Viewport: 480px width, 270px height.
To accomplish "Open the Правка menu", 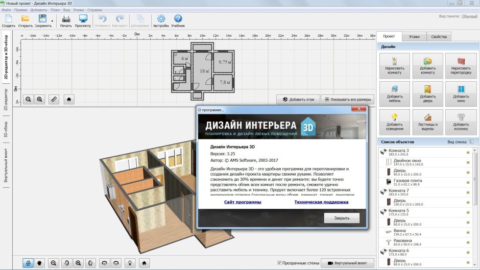I will (x=20, y=10).
